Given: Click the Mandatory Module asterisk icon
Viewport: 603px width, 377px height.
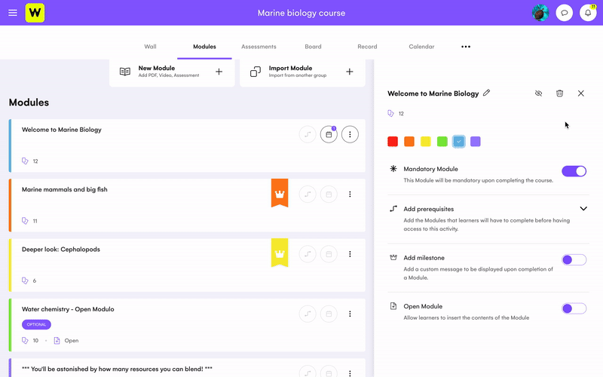Looking at the screenshot, I should tap(393, 168).
